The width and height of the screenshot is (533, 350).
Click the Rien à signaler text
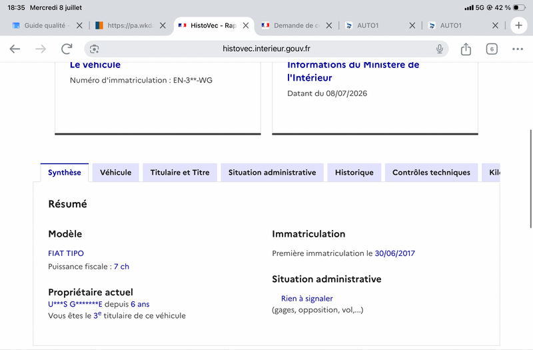[306, 298]
